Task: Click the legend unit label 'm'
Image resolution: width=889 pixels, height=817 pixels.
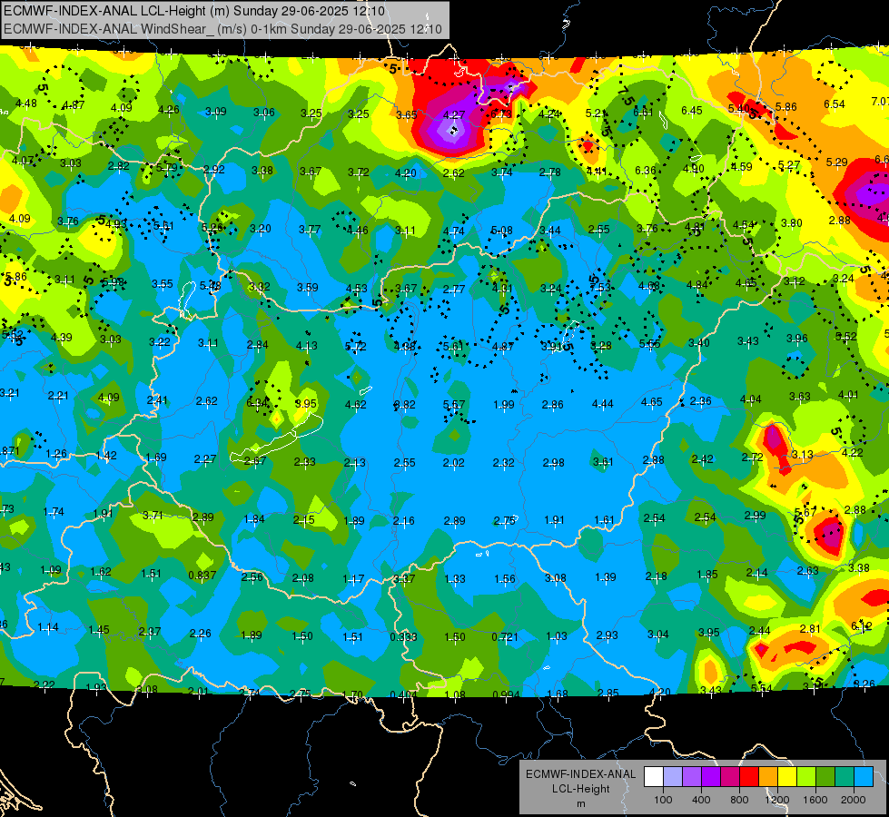Action: 580,804
